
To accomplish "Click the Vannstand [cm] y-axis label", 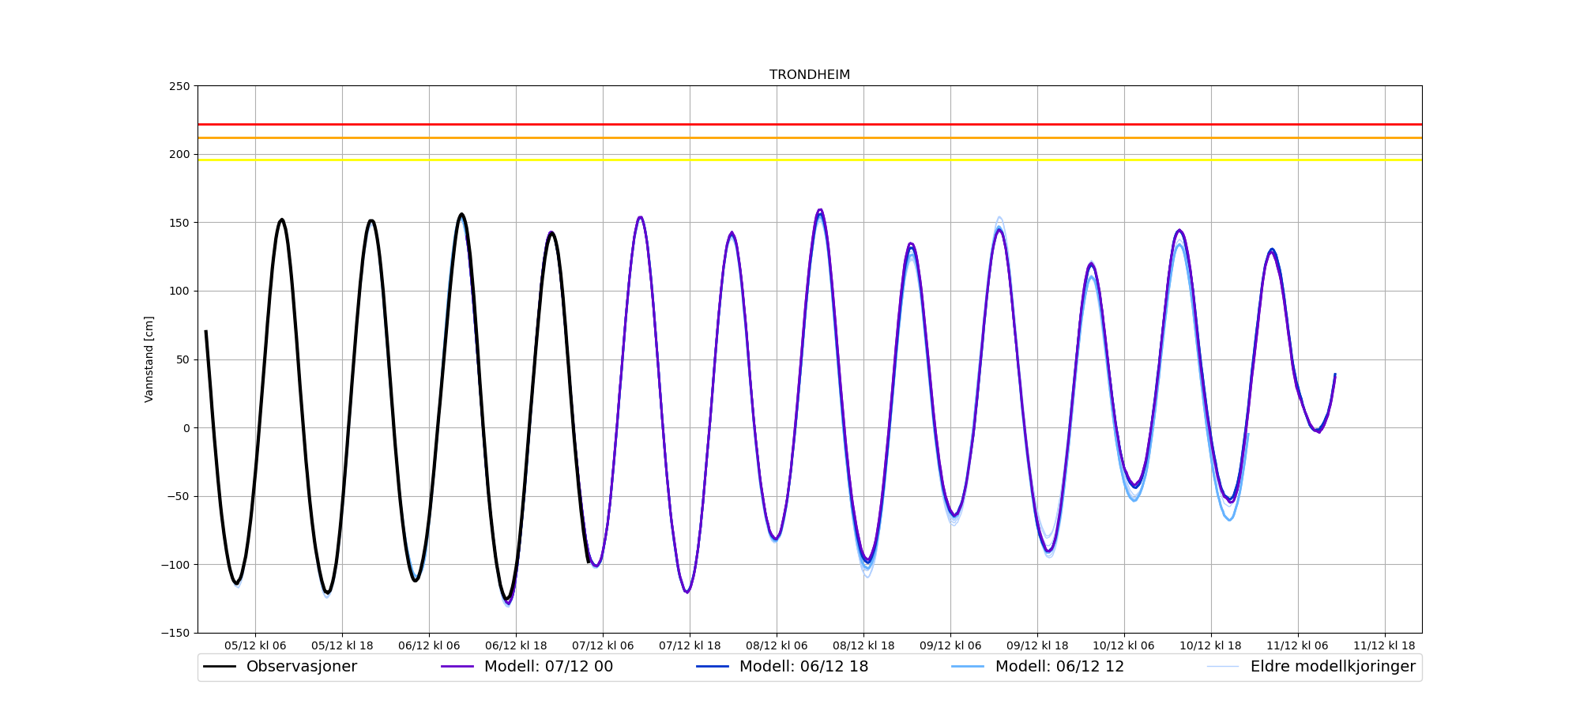I will click(x=149, y=359).
